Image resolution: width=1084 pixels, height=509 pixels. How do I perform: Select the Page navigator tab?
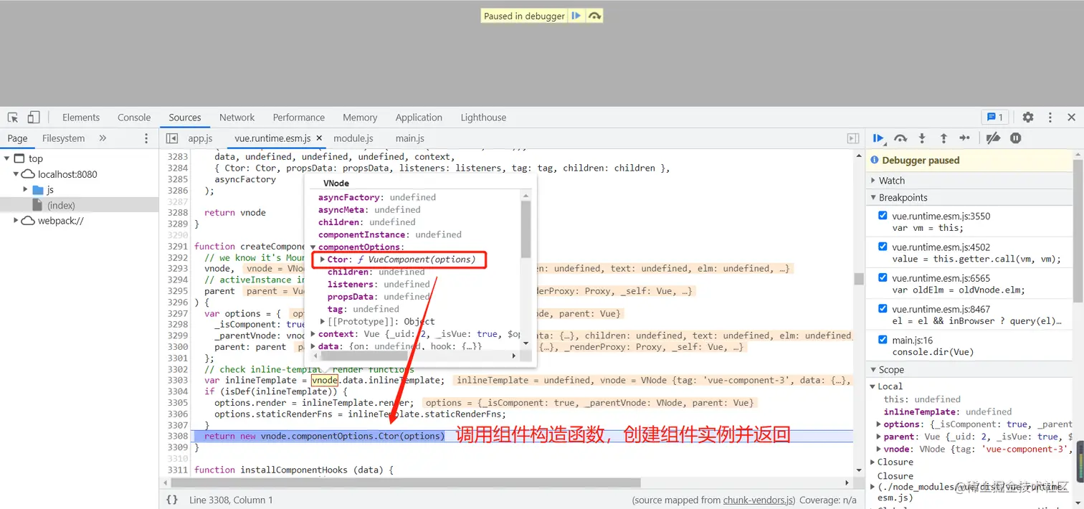tap(18, 138)
